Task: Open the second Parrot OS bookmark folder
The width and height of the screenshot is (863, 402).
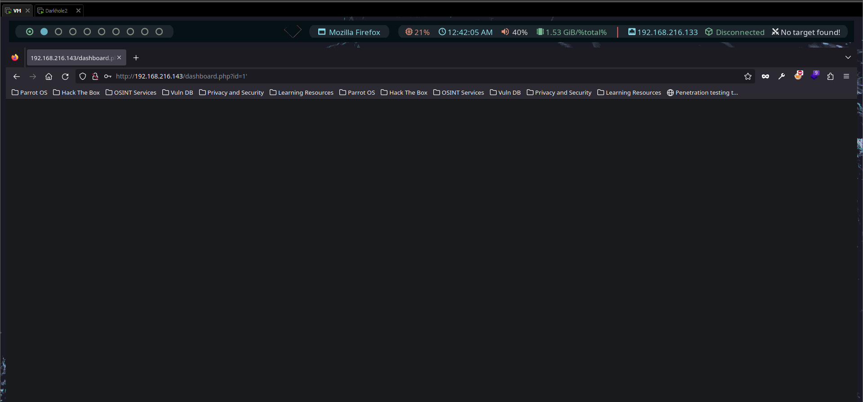Action: pyautogui.click(x=357, y=92)
